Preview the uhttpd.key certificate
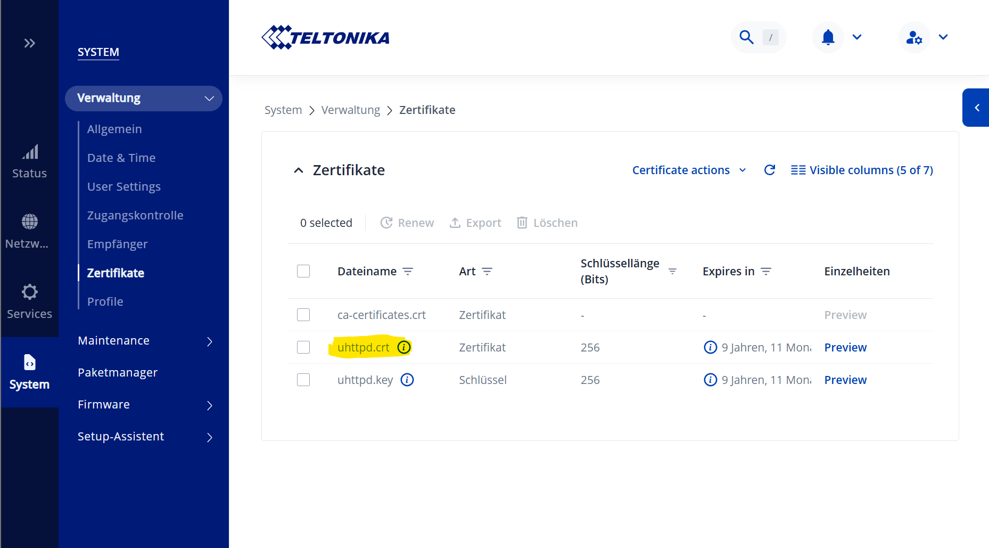The height and width of the screenshot is (548, 989). [x=845, y=380]
